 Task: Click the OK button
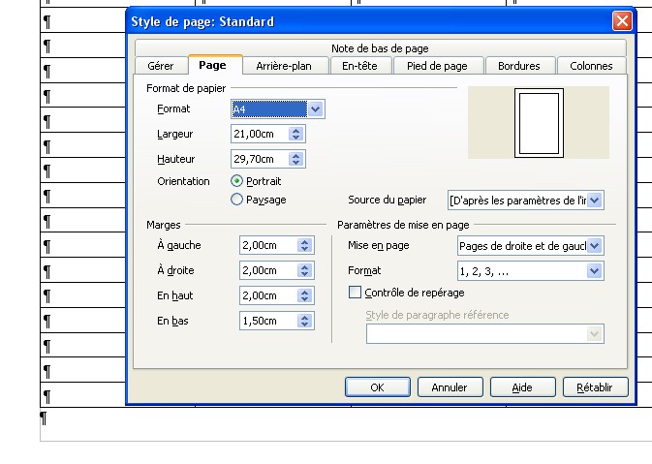click(x=378, y=387)
